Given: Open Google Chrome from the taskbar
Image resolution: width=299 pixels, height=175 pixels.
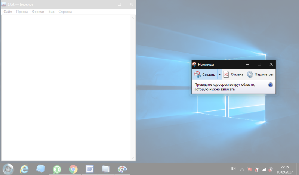Looking at the screenshot, I should pos(73,169).
